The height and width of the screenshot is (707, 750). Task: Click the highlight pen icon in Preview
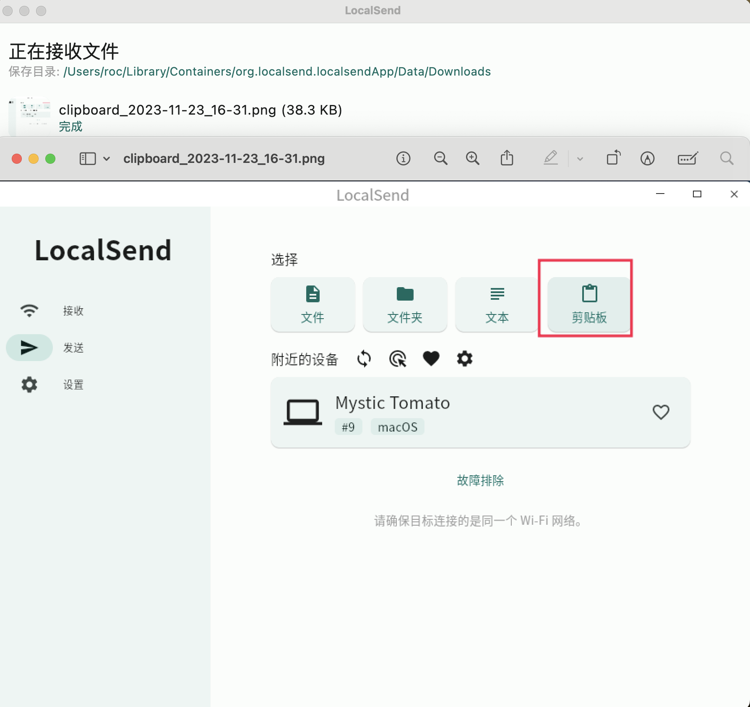click(x=551, y=158)
